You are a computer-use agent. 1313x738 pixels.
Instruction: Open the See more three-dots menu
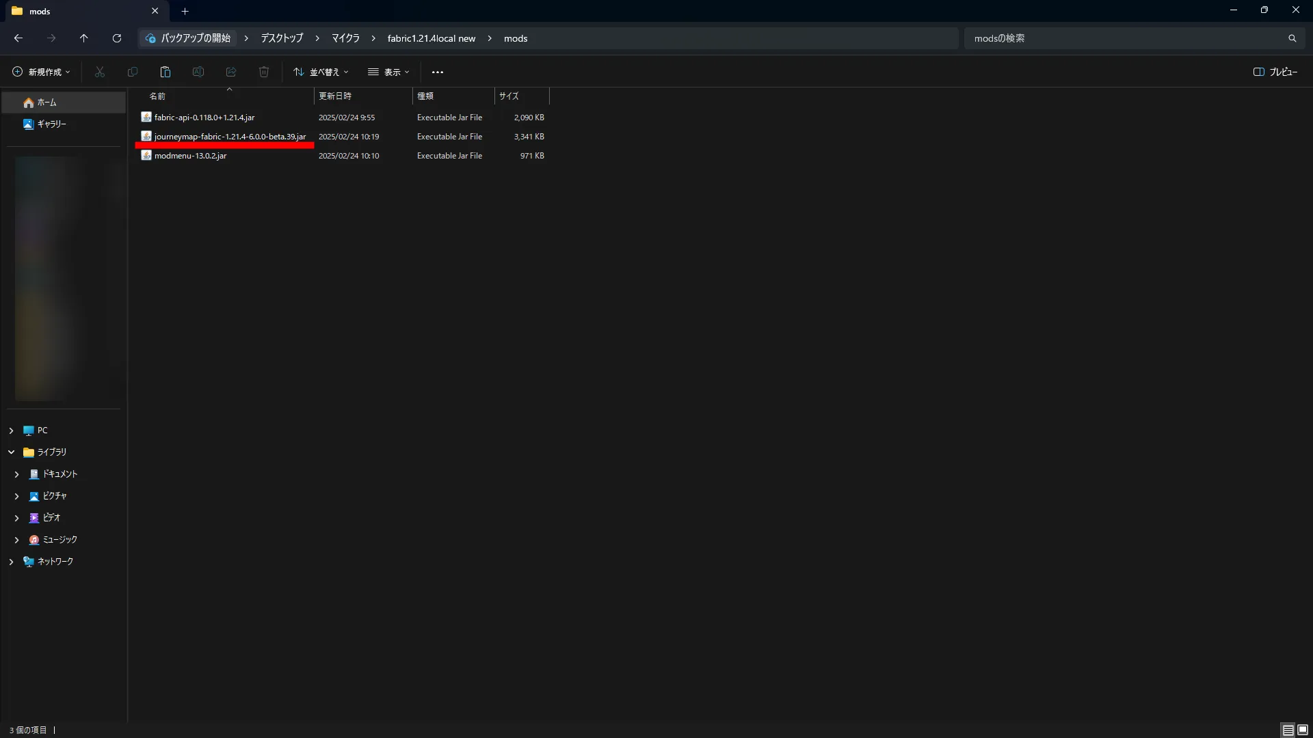click(x=438, y=72)
